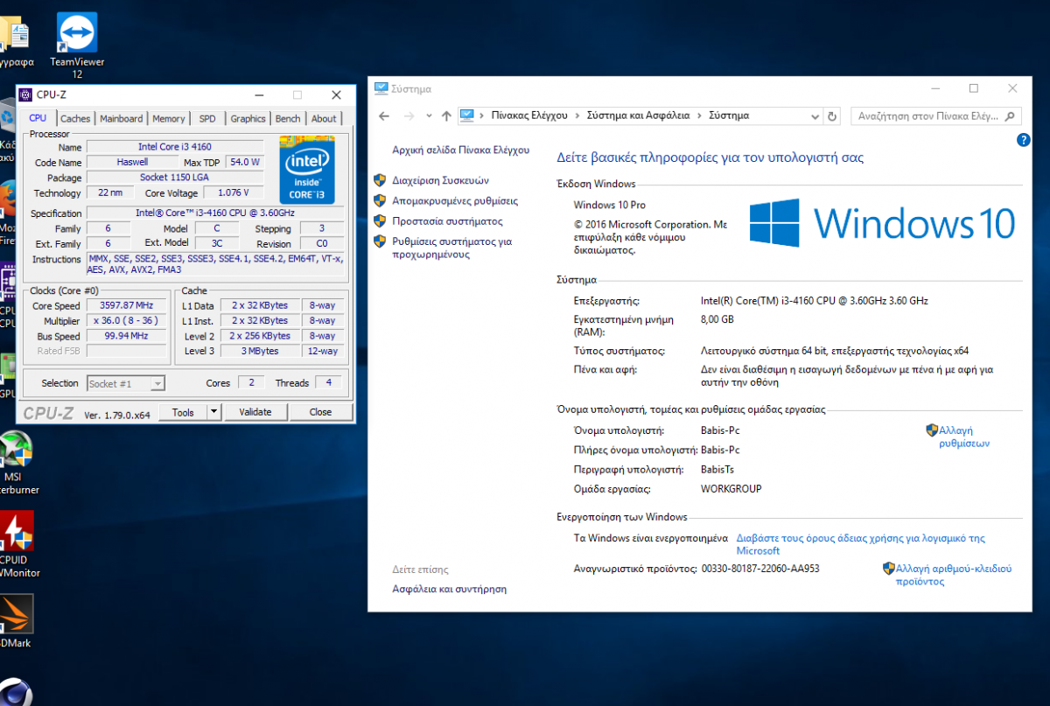Switch to the Graphics tab

[248, 119]
